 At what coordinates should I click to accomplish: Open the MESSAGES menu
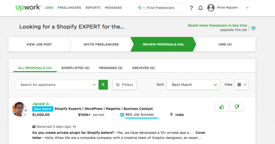pos(113,8)
